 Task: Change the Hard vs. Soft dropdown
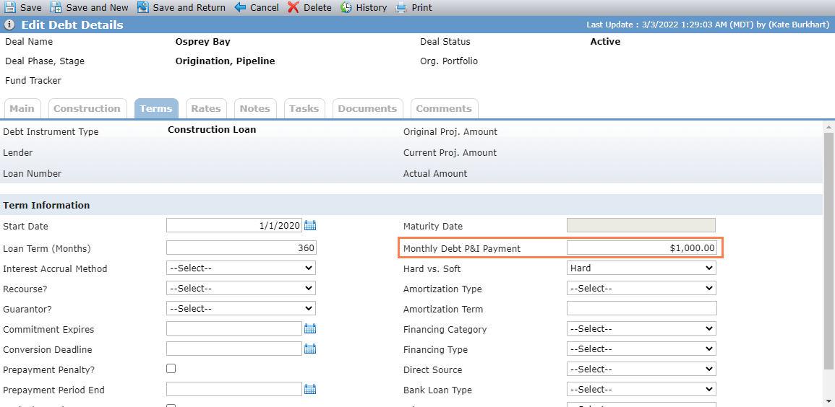[x=641, y=268]
